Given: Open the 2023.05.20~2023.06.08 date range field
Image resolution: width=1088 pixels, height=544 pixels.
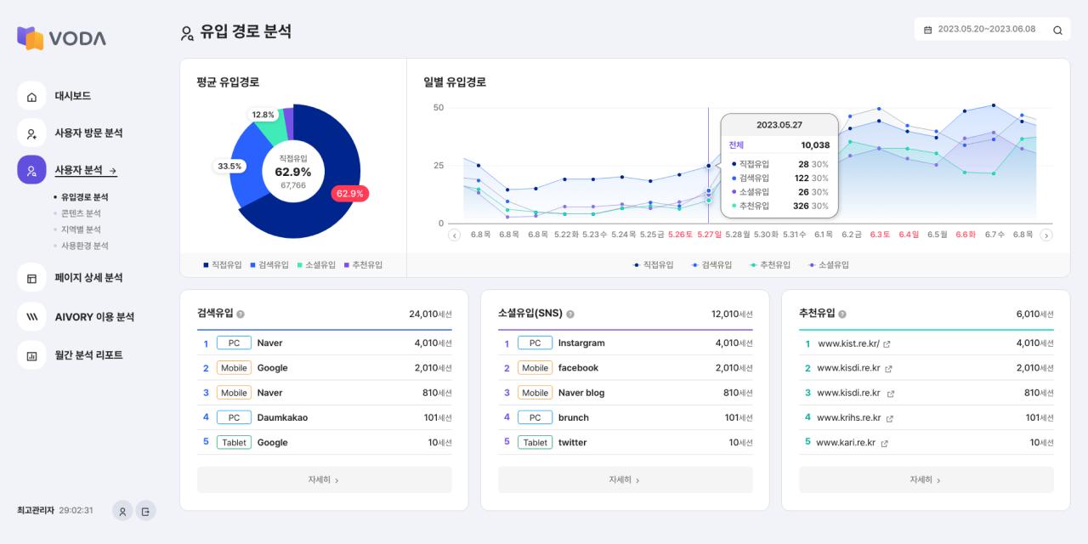Looking at the screenshot, I should (x=984, y=30).
